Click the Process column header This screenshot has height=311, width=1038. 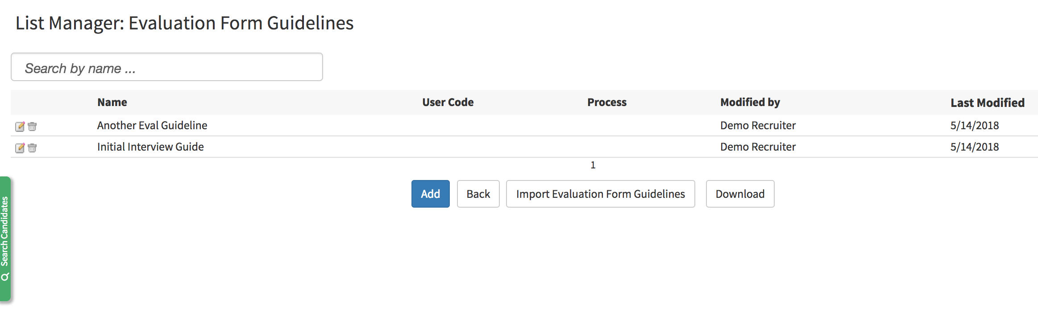[606, 102]
